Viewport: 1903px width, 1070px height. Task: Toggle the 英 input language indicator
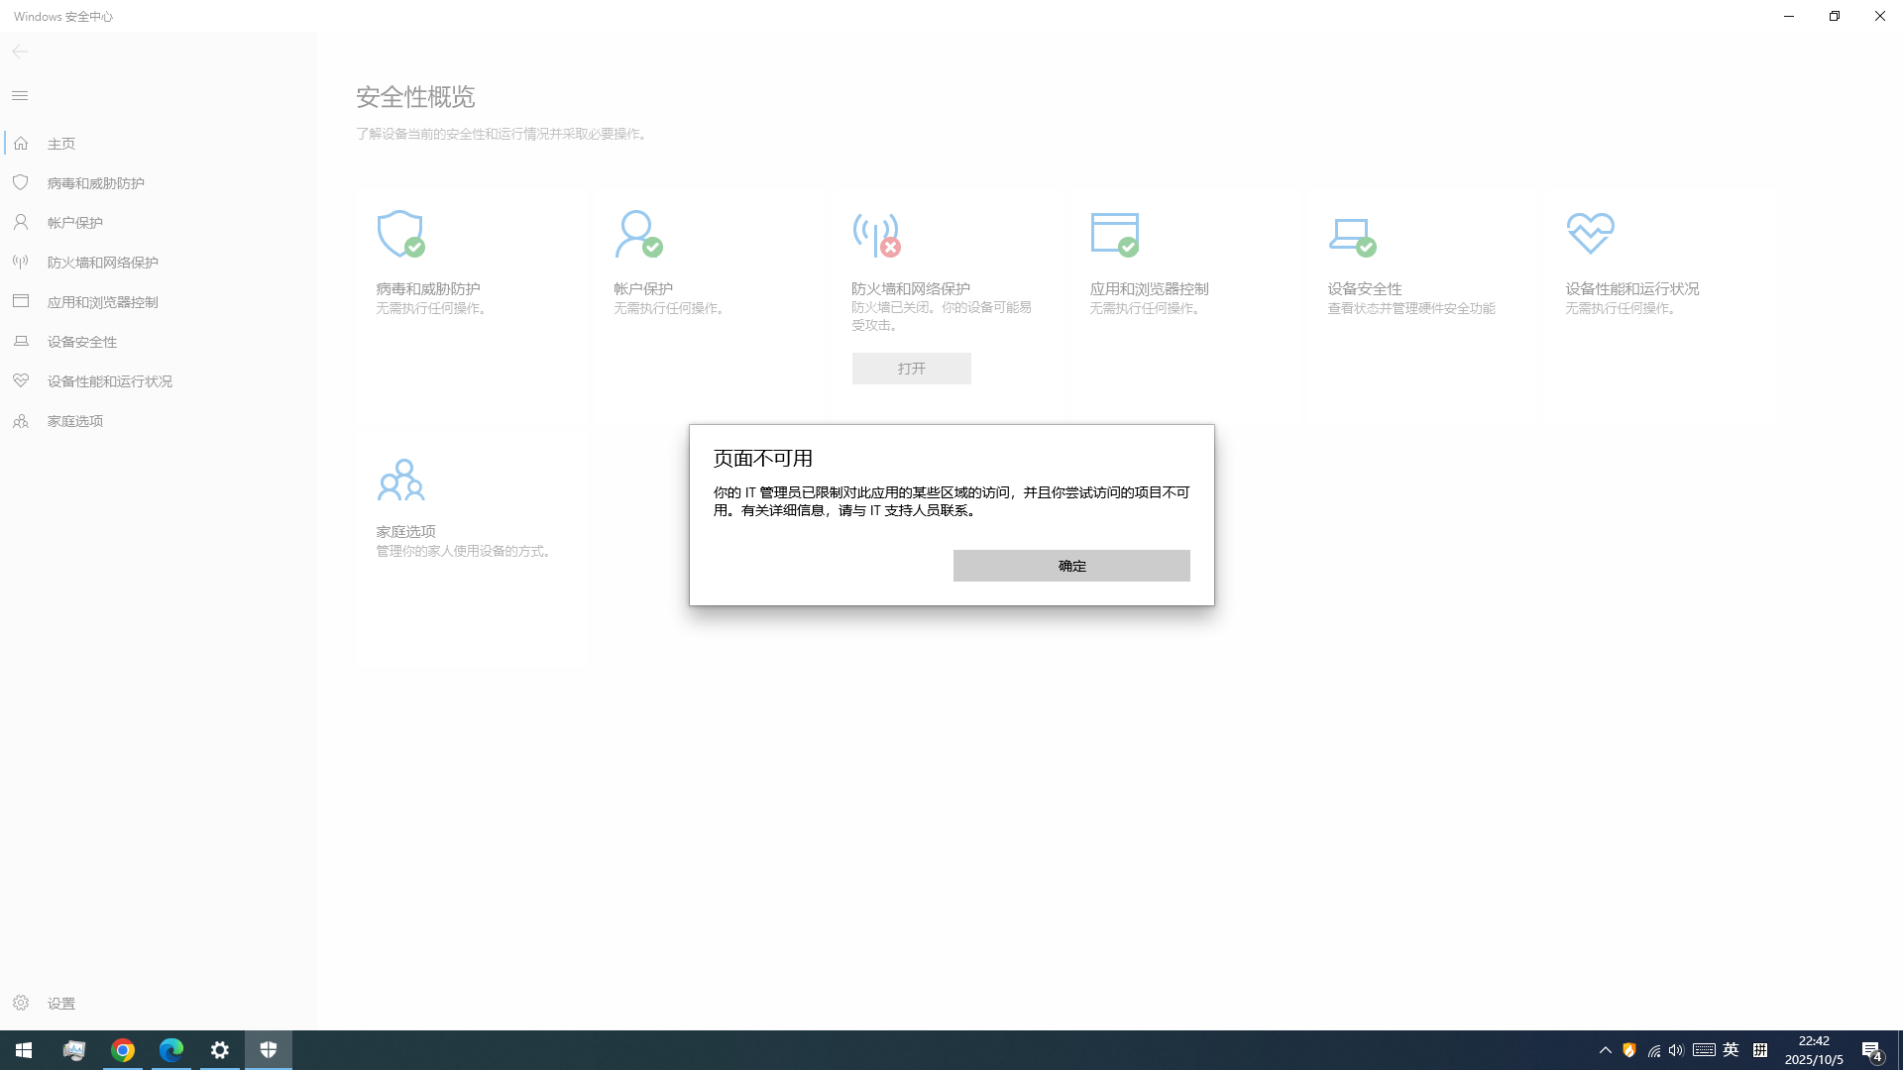click(x=1731, y=1050)
